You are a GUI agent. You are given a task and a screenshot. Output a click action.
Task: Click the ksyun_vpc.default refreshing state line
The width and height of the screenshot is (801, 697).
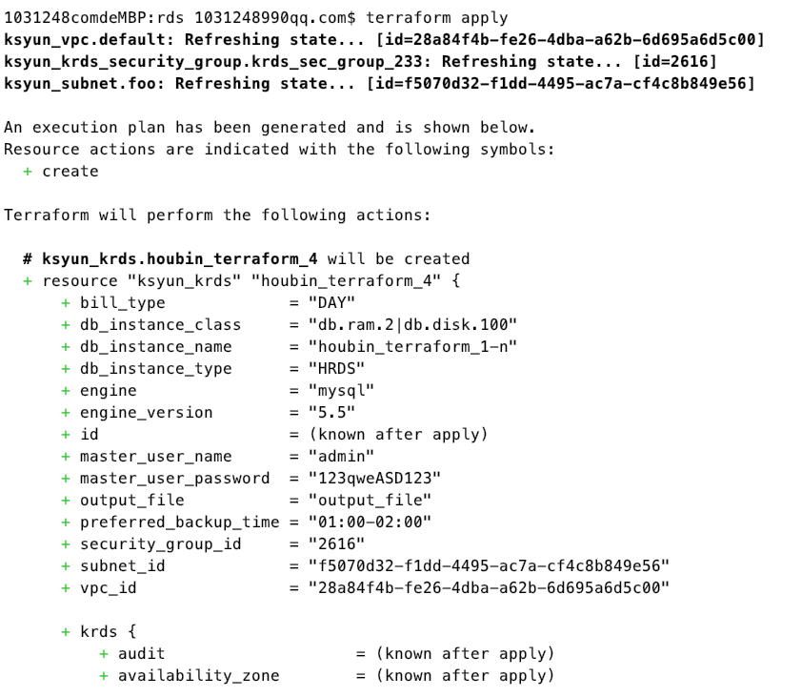point(383,40)
